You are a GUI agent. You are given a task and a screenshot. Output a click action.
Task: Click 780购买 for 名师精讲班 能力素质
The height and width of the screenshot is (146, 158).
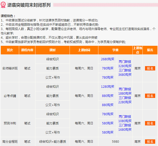pos(108,68)
